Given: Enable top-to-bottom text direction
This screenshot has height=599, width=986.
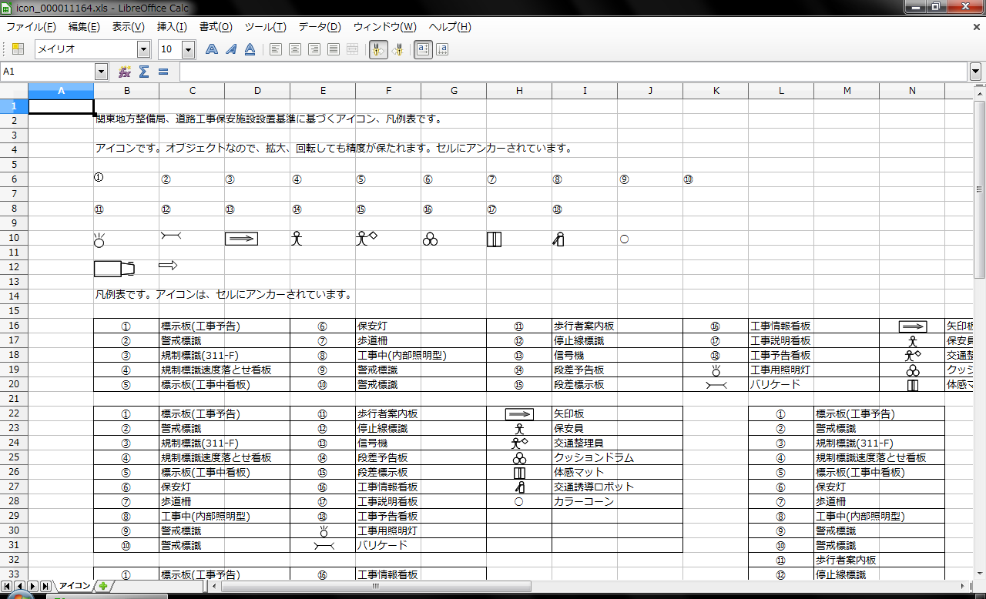Looking at the screenshot, I should 442,49.
